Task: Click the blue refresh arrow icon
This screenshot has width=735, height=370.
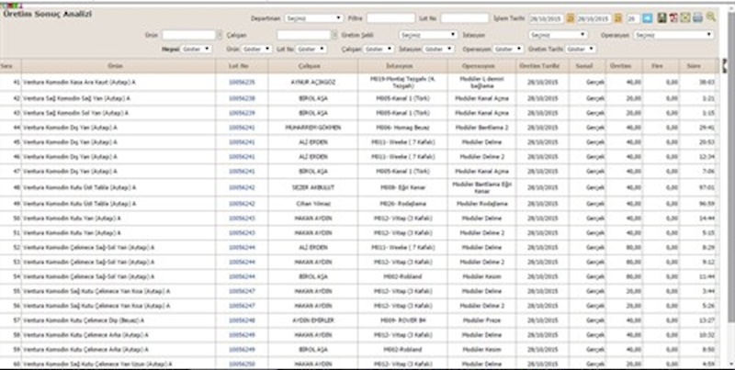Action: click(x=648, y=18)
